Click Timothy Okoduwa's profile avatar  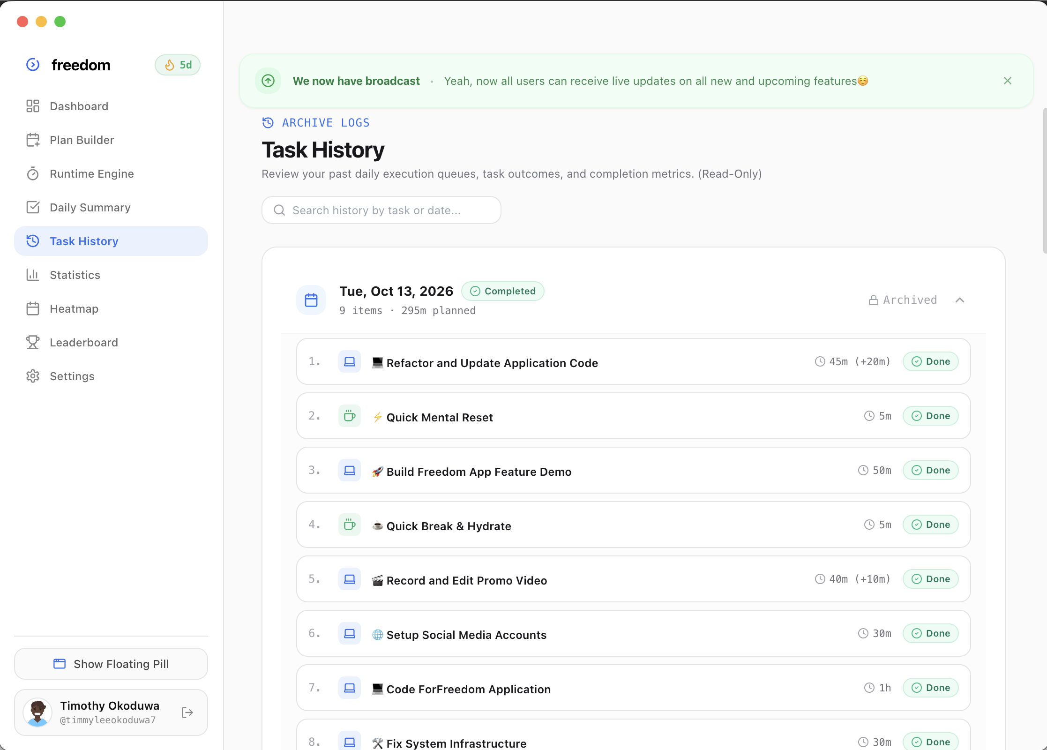37,712
